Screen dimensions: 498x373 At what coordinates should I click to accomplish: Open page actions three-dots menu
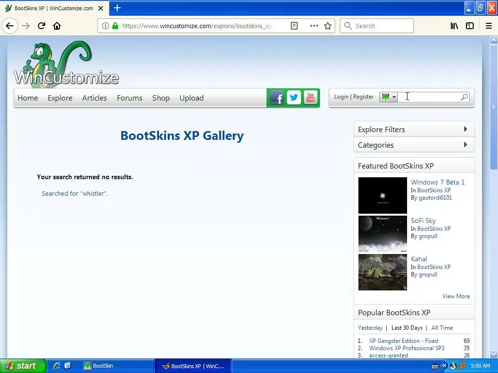pyautogui.click(x=314, y=26)
